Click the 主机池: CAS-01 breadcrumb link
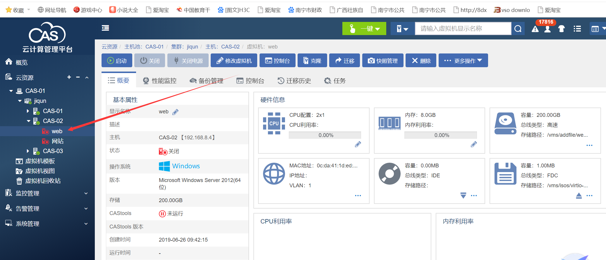Viewport: 606px width, 260px height. 144,47
